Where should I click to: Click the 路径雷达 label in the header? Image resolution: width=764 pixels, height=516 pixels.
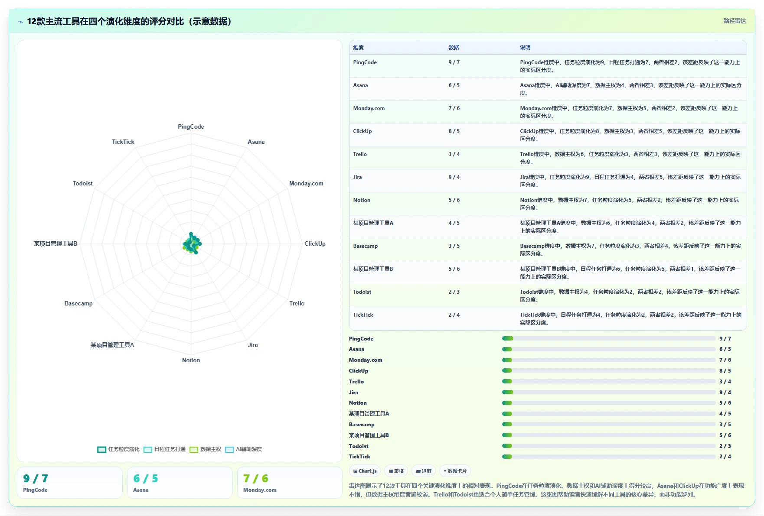click(x=735, y=21)
